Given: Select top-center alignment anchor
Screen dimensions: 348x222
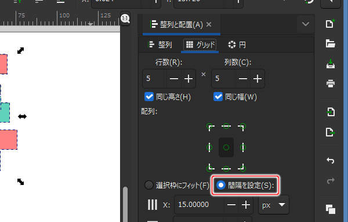Looking at the screenshot, I should click(226, 126).
